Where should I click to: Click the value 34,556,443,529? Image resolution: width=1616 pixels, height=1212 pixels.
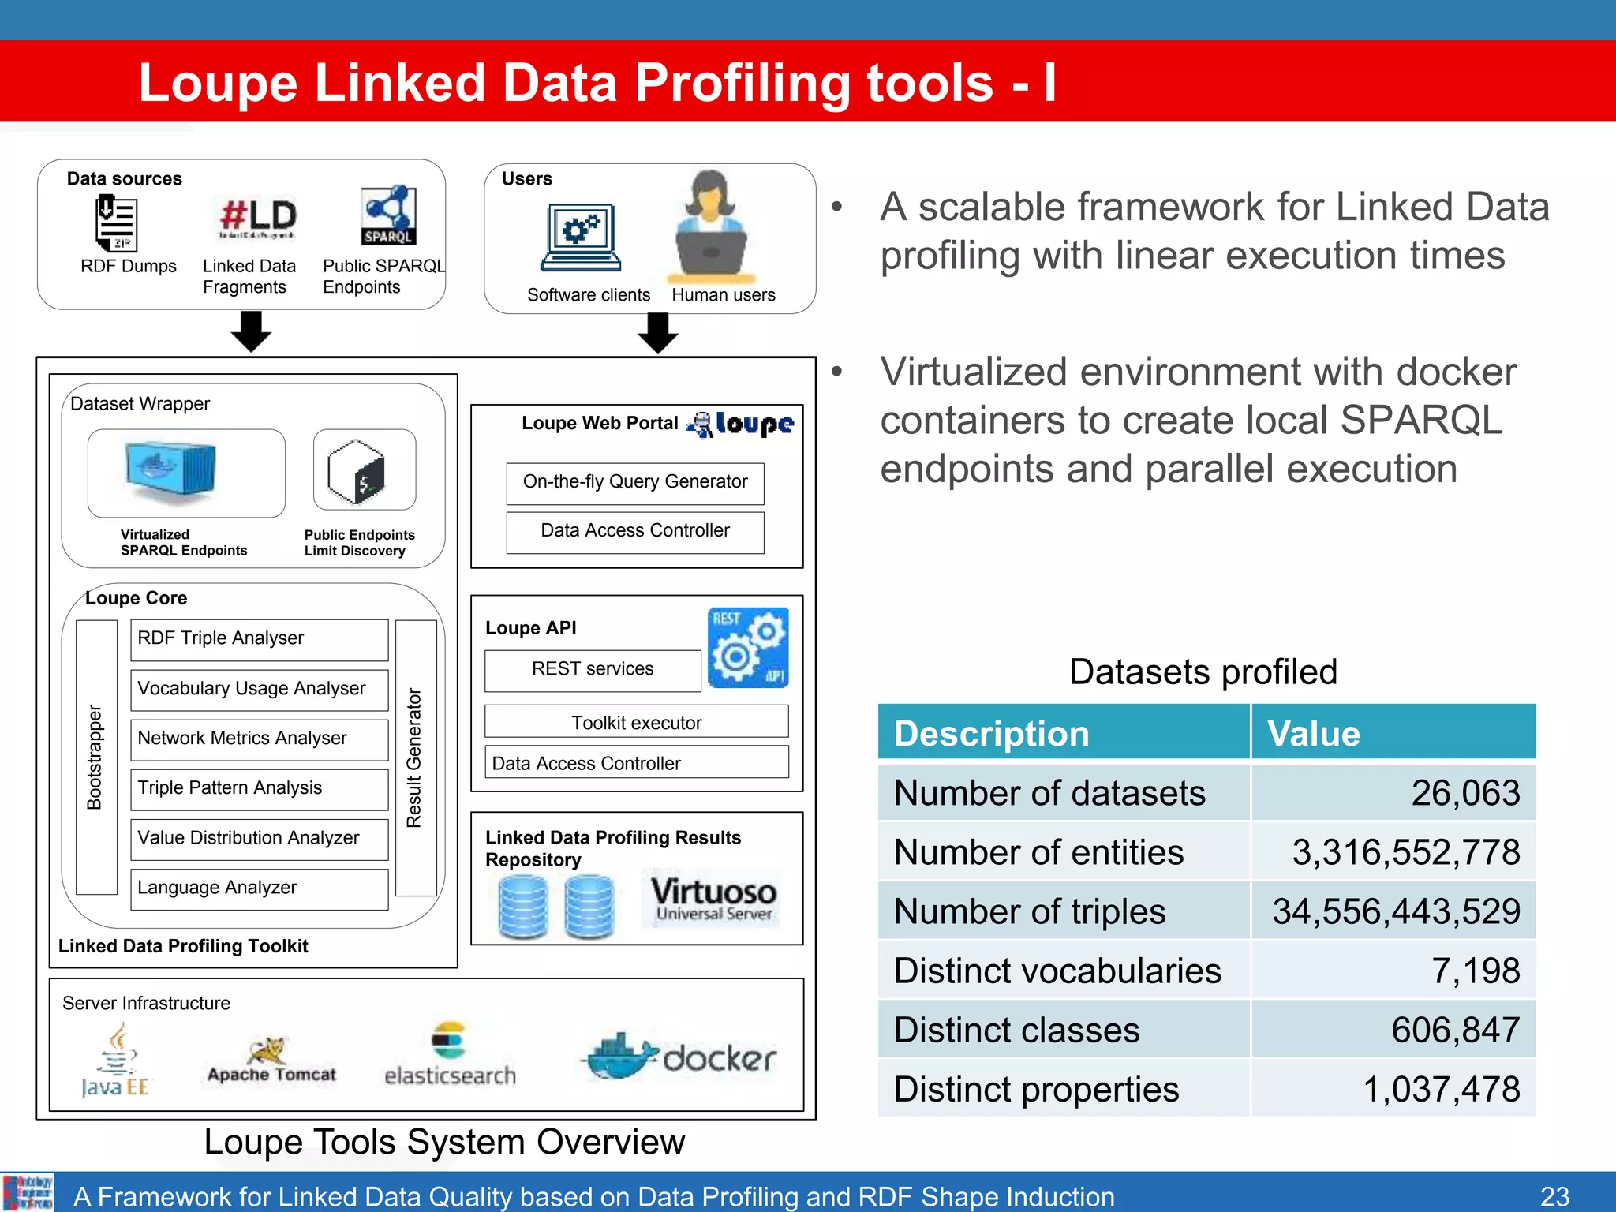coord(1397,911)
